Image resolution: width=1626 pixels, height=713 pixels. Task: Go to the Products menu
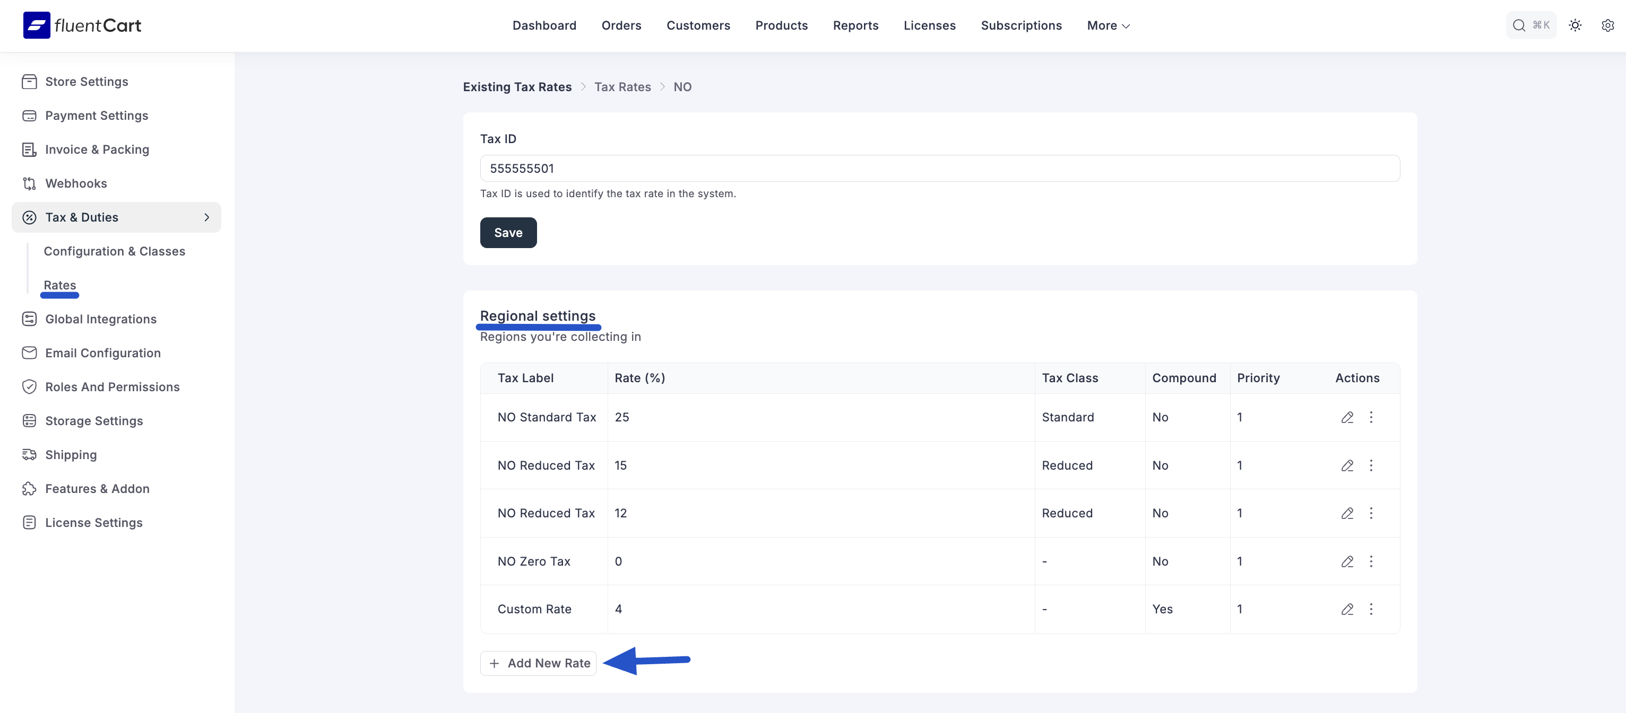(782, 25)
